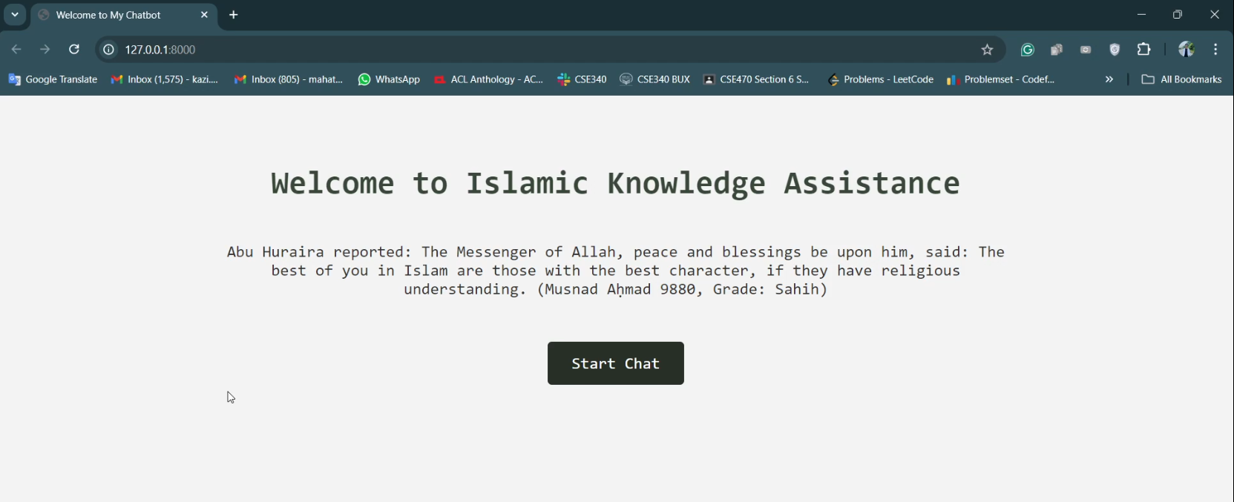Screen dimensions: 1234x502
Task: Open the CSE340 Slack bookmark
Action: point(582,79)
